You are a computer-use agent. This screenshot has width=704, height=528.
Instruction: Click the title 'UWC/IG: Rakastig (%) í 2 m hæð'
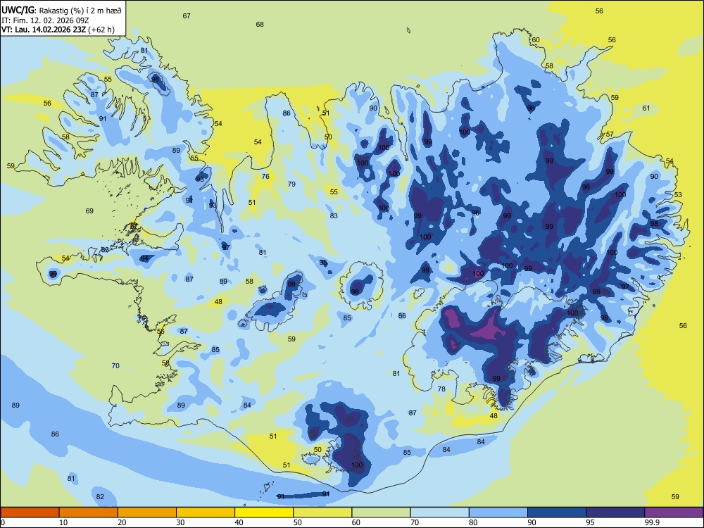click(61, 10)
